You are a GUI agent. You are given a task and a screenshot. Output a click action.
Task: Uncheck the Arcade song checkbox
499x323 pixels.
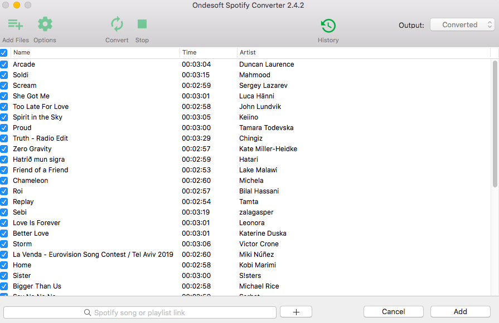(4, 64)
